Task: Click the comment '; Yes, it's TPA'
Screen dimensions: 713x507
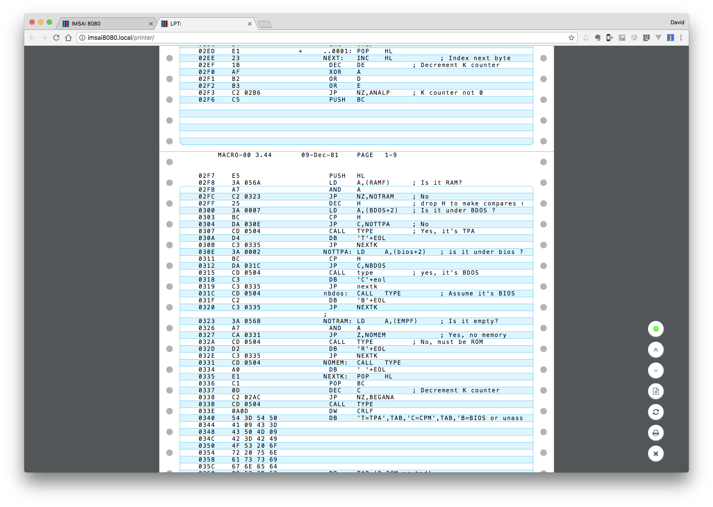Action: pos(443,231)
